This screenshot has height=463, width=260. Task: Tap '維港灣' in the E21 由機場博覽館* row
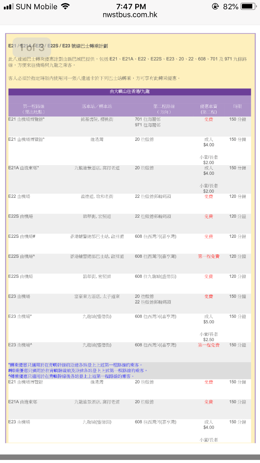click(x=97, y=139)
